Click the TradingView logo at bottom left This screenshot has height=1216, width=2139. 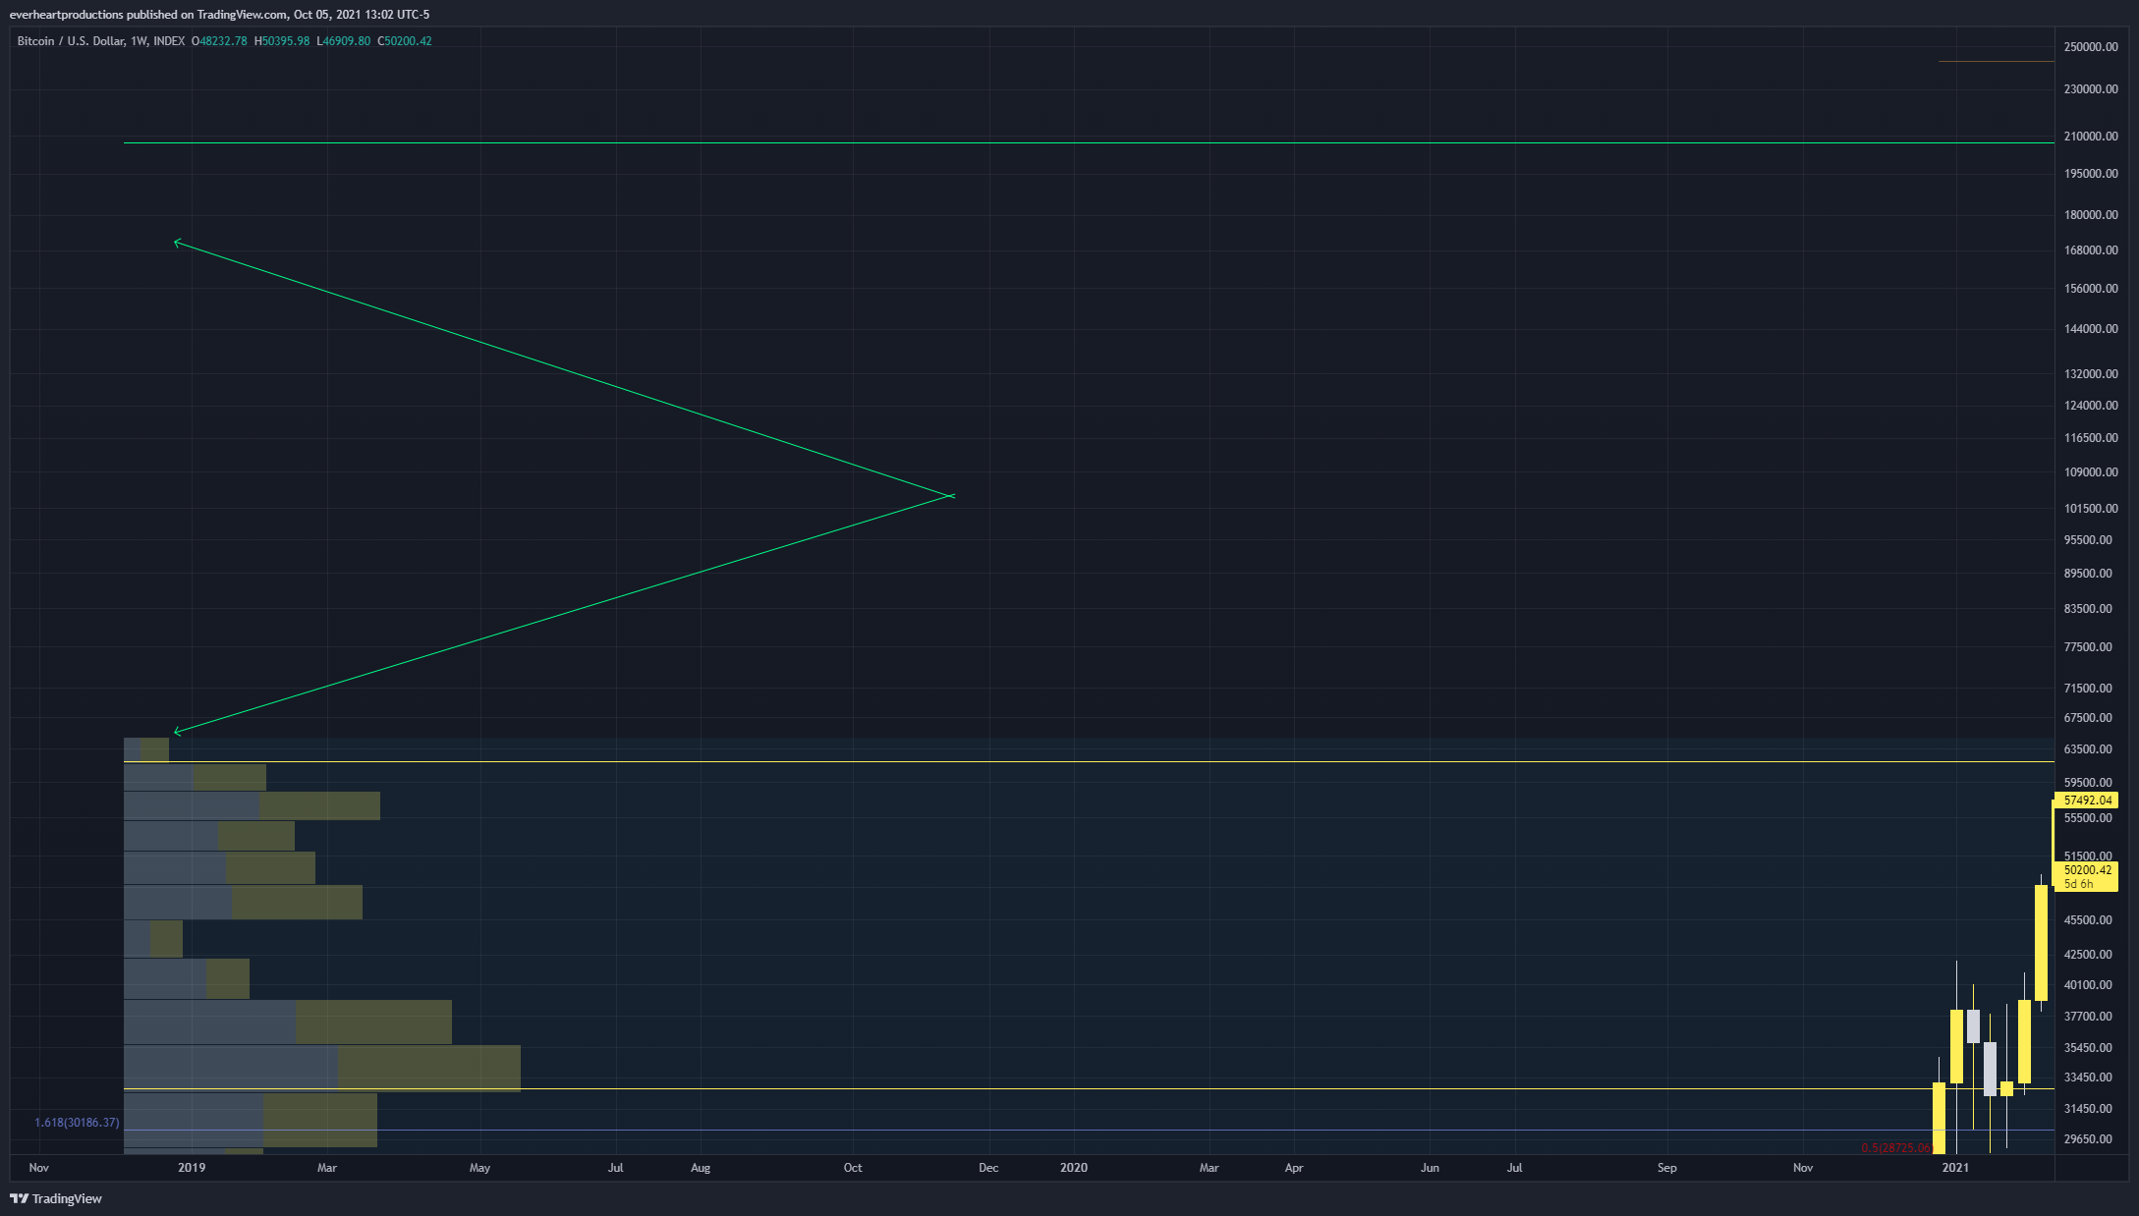point(56,1198)
